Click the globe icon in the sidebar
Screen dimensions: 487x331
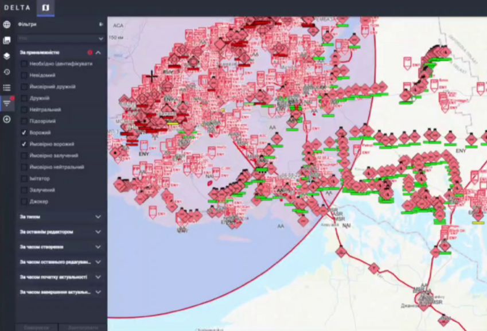7,25
